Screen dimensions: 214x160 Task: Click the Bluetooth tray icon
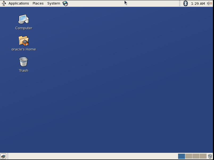(185, 3)
